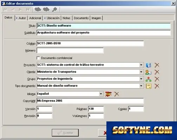Open project details icon next to Proyecto
177x140 pixels.
coord(149,65)
